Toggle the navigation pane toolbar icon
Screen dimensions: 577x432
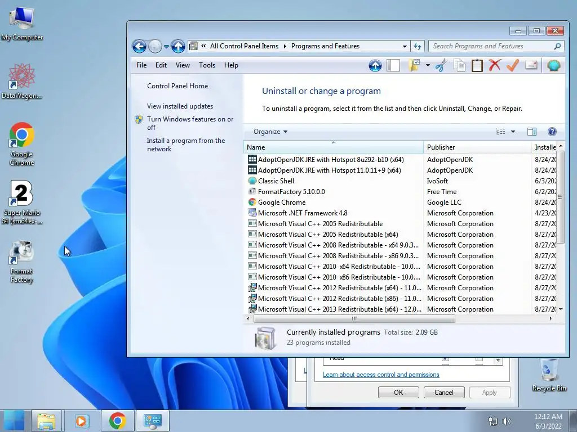coord(393,65)
